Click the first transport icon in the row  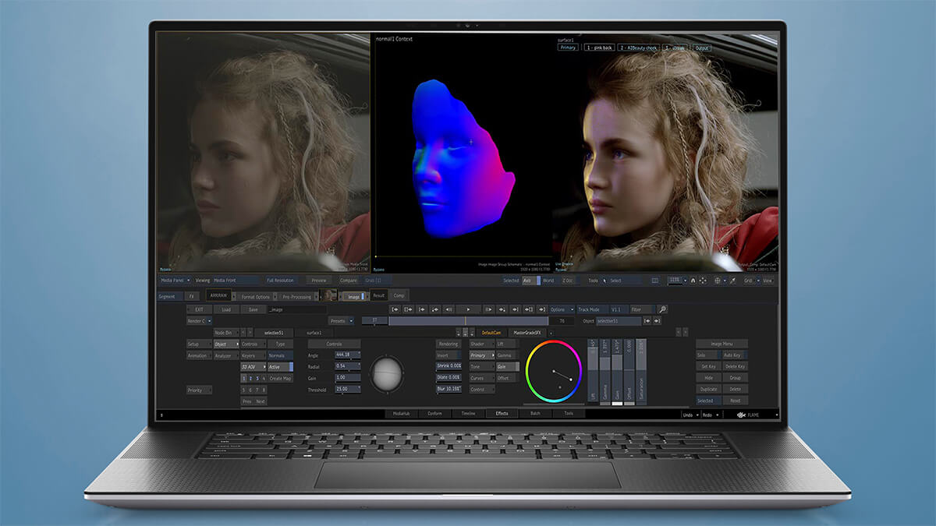(395, 309)
